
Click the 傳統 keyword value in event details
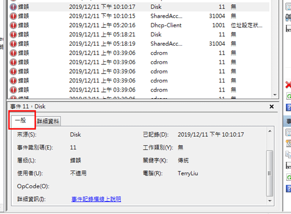(183, 160)
